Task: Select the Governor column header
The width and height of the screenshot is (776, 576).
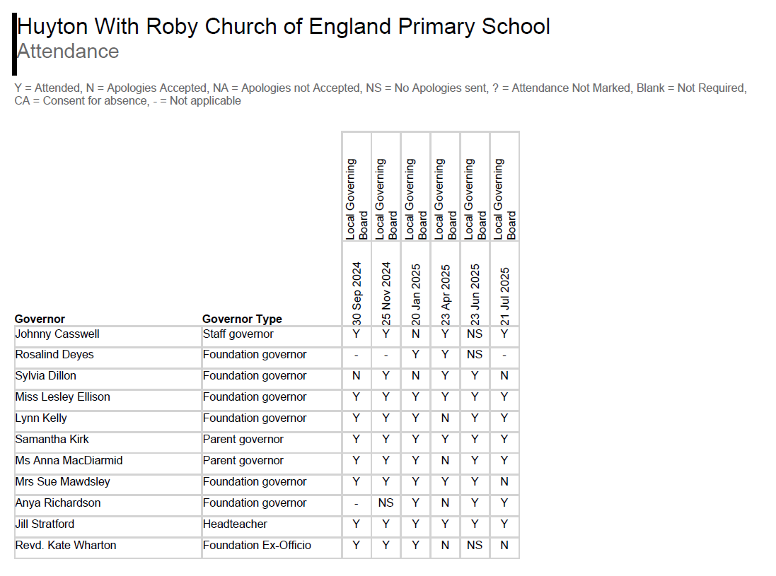Action: point(40,319)
